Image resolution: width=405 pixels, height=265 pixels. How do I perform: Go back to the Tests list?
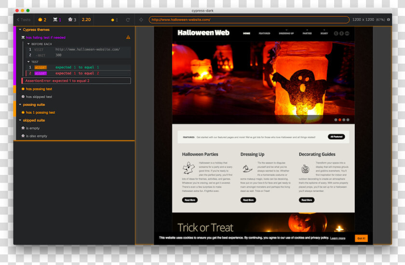point(24,20)
